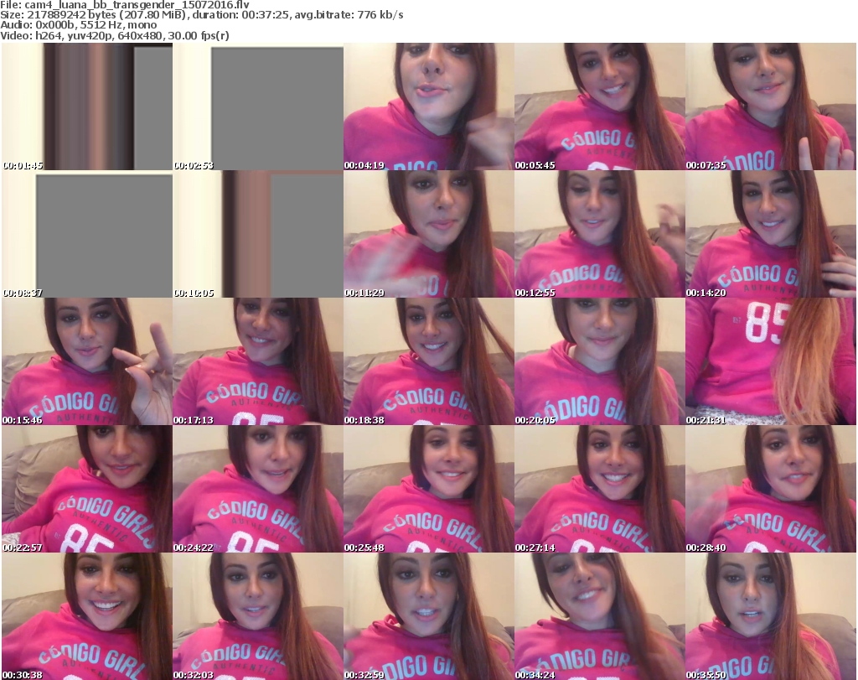Click the 'duration: 00:37:25' text
Viewport: 858px width, 680px height.
tap(240, 15)
